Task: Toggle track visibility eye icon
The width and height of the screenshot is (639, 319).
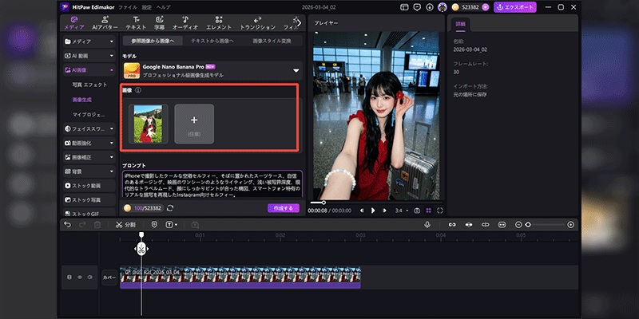Action: point(79,278)
